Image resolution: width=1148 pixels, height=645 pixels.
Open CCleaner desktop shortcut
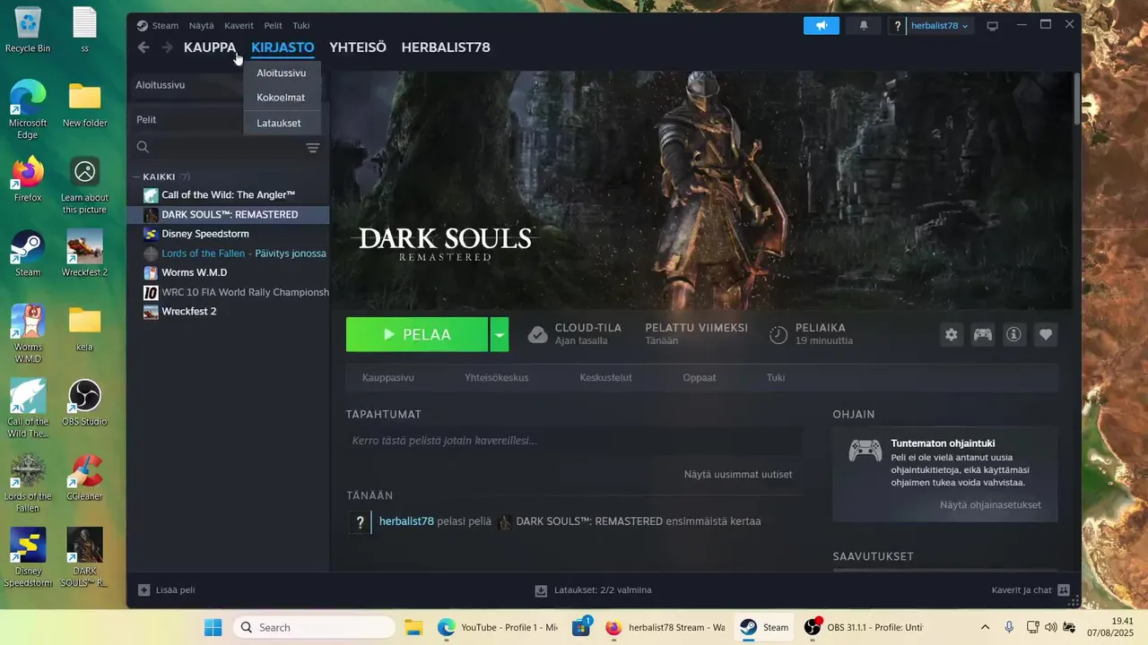pos(84,477)
